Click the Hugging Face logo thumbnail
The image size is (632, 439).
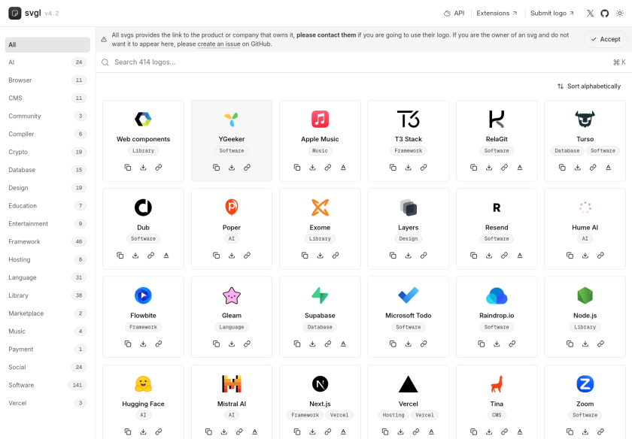[x=143, y=384]
